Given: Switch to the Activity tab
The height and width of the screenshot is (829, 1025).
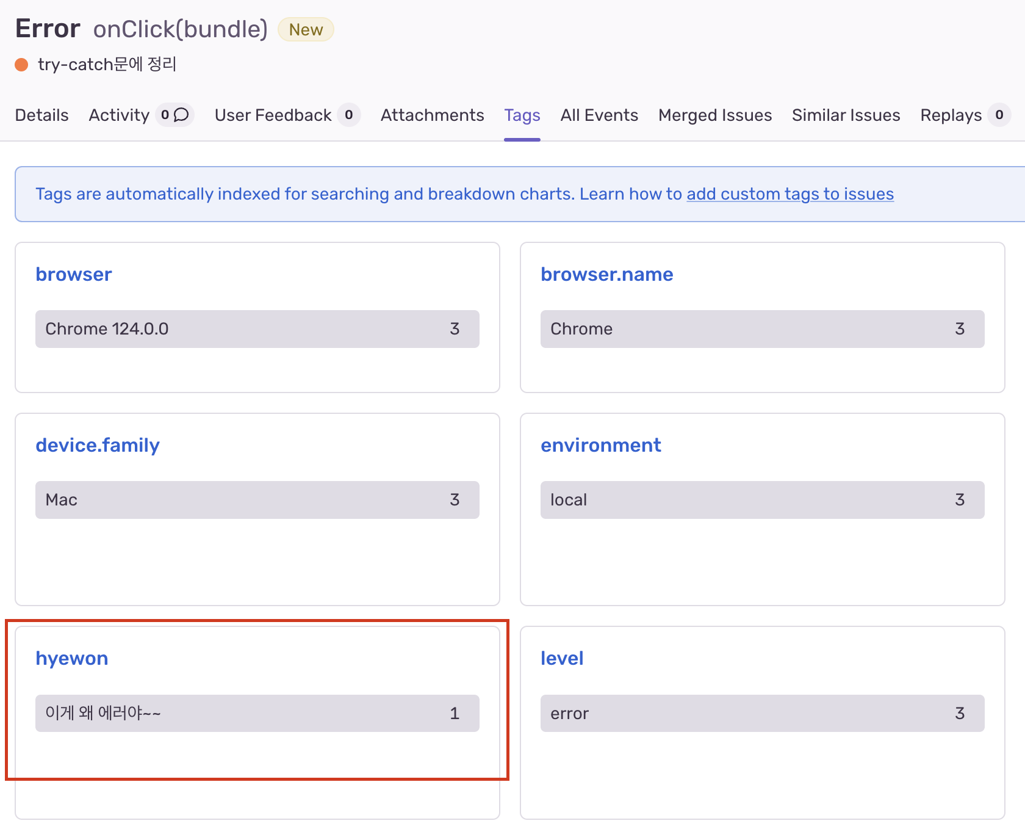Looking at the screenshot, I should 119,115.
